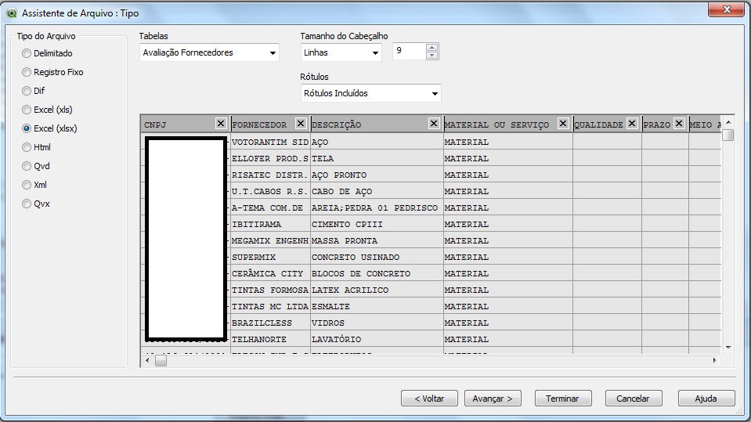Click the TINTAS MC LTDA cell
Viewport: 751px width, 422px height.
point(270,307)
